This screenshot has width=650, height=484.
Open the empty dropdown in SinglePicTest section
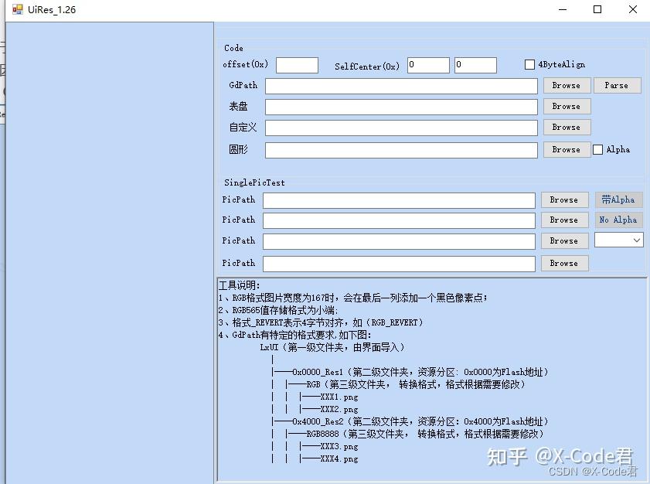point(618,240)
